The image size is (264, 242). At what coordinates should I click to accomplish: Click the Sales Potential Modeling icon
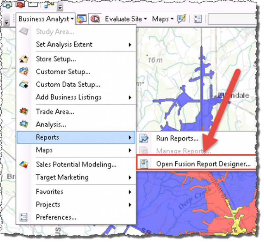point(24,165)
